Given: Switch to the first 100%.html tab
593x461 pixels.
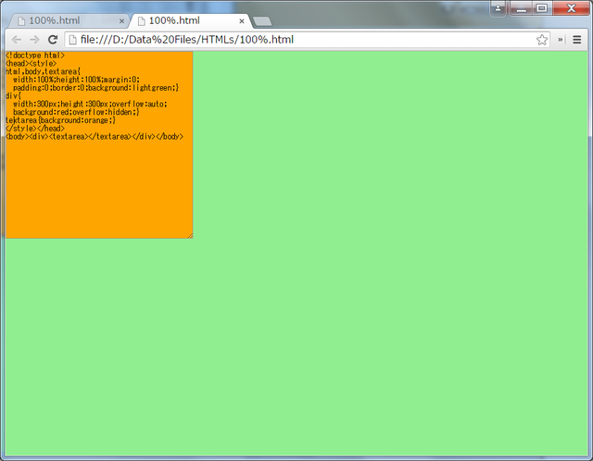Looking at the screenshot, I should click(x=68, y=20).
